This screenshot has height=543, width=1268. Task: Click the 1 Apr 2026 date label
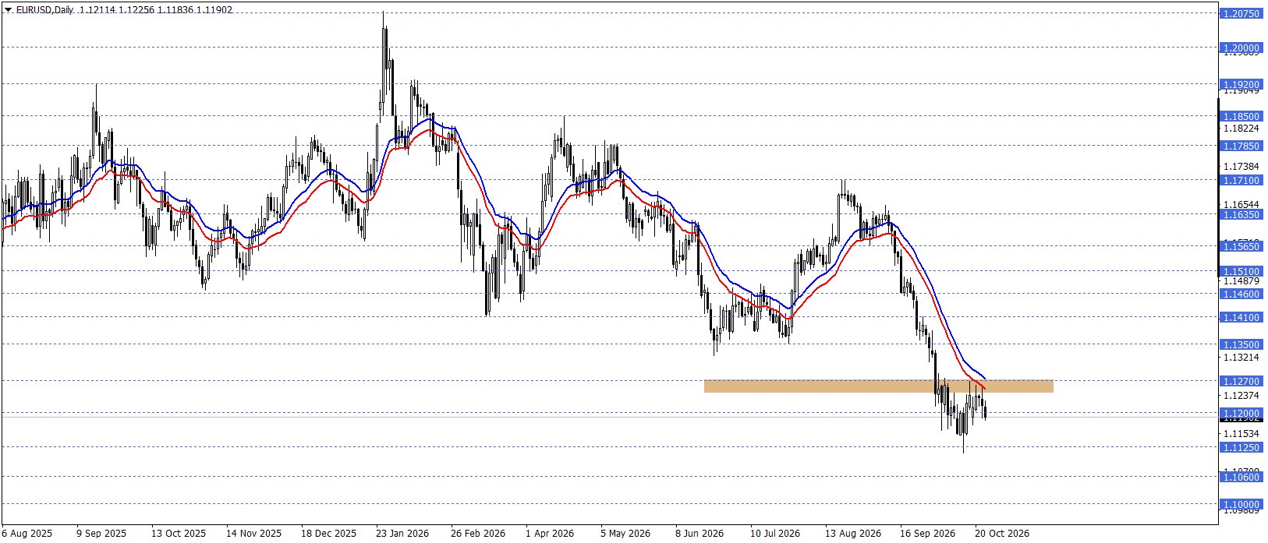(x=550, y=534)
